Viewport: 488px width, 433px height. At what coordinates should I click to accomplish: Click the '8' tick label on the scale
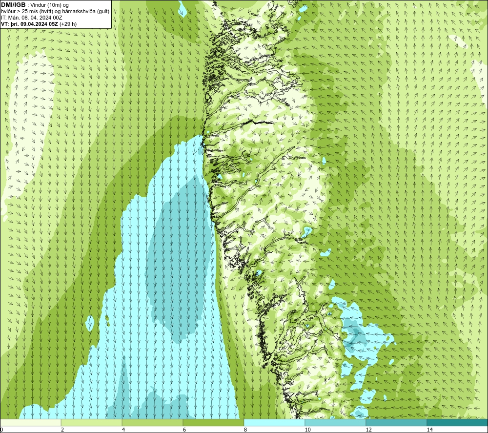[x=245, y=430]
